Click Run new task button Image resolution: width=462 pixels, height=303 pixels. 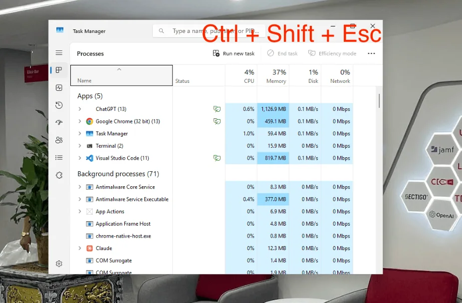[x=233, y=53]
